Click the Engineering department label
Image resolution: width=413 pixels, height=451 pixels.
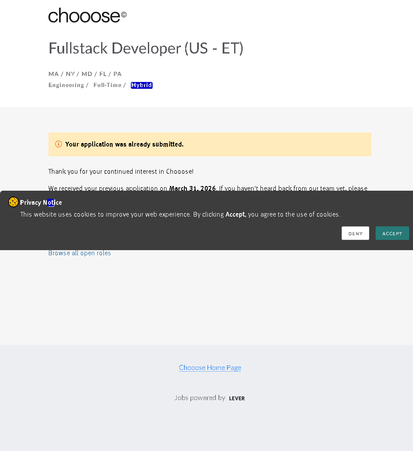click(x=66, y=85)
